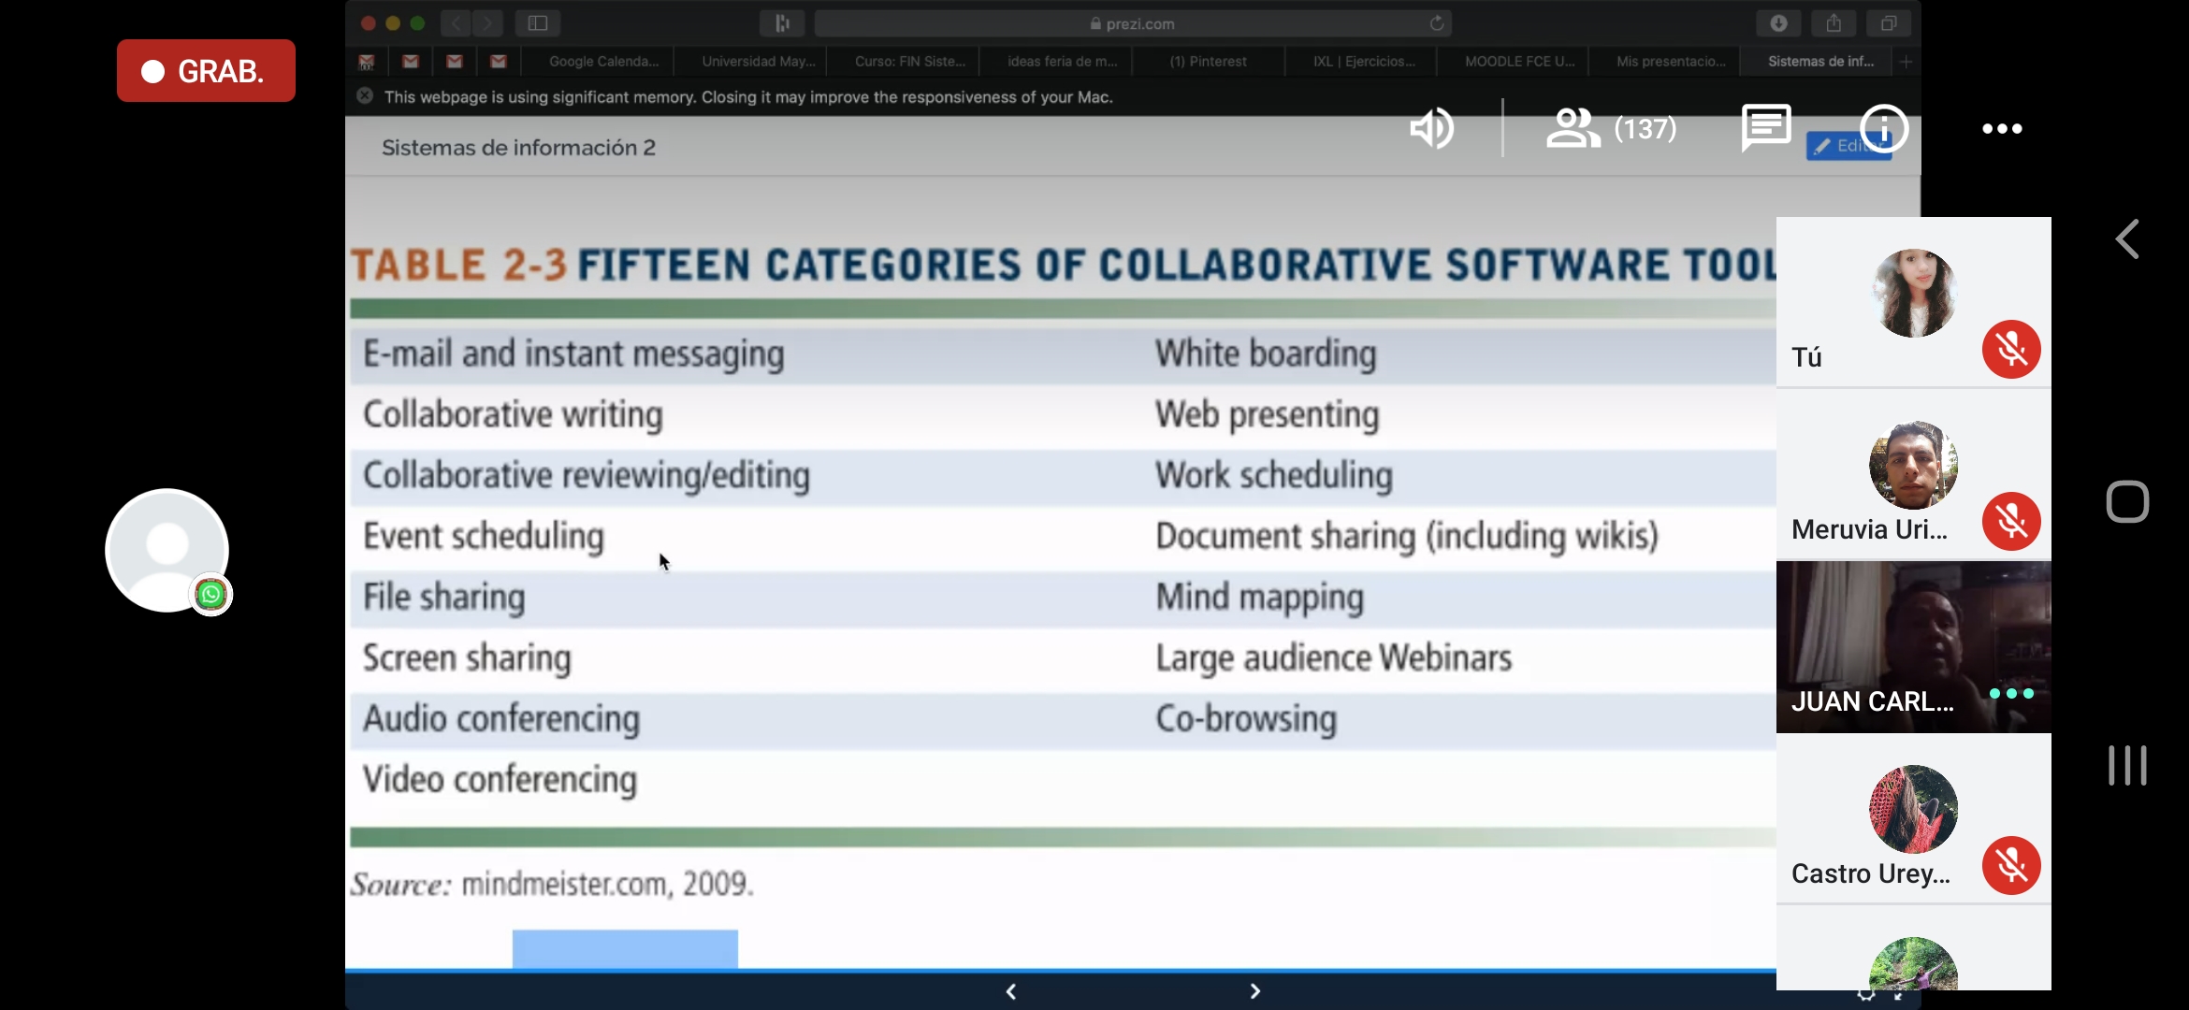
Task: Open Android recent apps button
Action: click(x=2127, y=766)
